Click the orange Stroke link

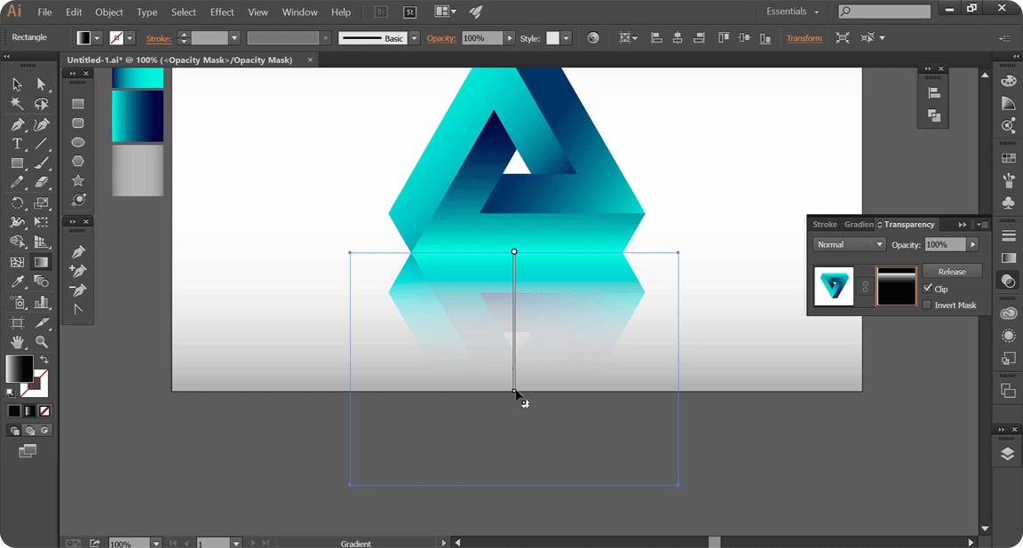(x=159, y=38)
